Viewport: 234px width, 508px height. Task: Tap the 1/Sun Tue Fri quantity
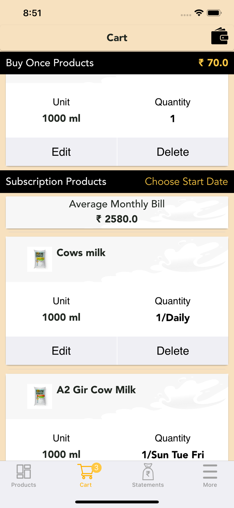click(x=173, y=454)
